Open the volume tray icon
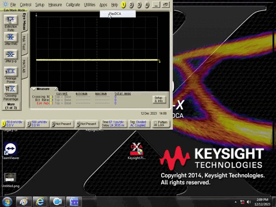 249,202
